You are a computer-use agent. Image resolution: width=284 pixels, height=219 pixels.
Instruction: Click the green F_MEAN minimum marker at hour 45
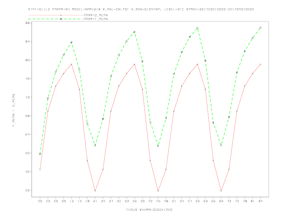[x=158, y=146]
